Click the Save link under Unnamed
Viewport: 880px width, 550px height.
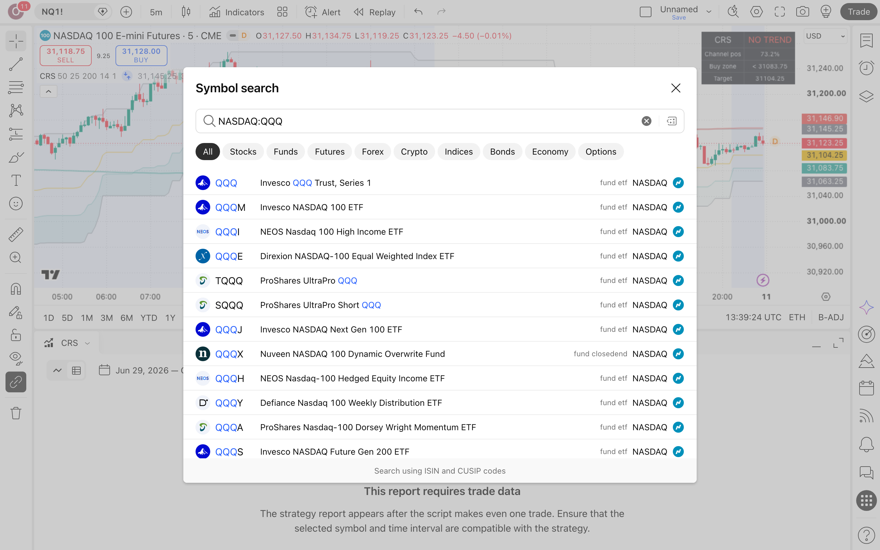[x=679, y=18]
